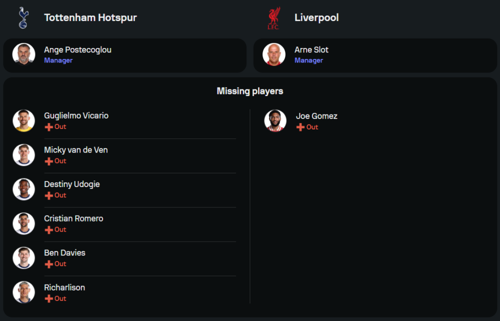The width and height of the screenshot is (500, 321).
Task: Select Cristian Romero's player photo
Action: click(x=23, y=223)
